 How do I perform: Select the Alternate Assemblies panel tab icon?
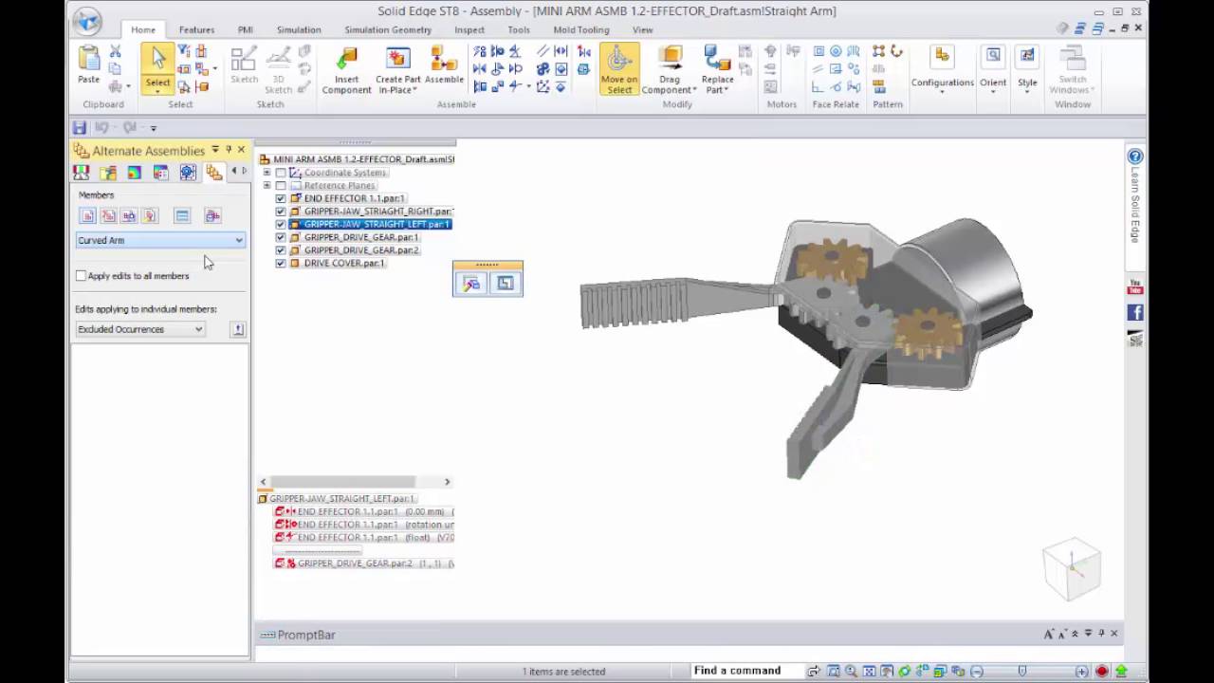tap(214, 172)
